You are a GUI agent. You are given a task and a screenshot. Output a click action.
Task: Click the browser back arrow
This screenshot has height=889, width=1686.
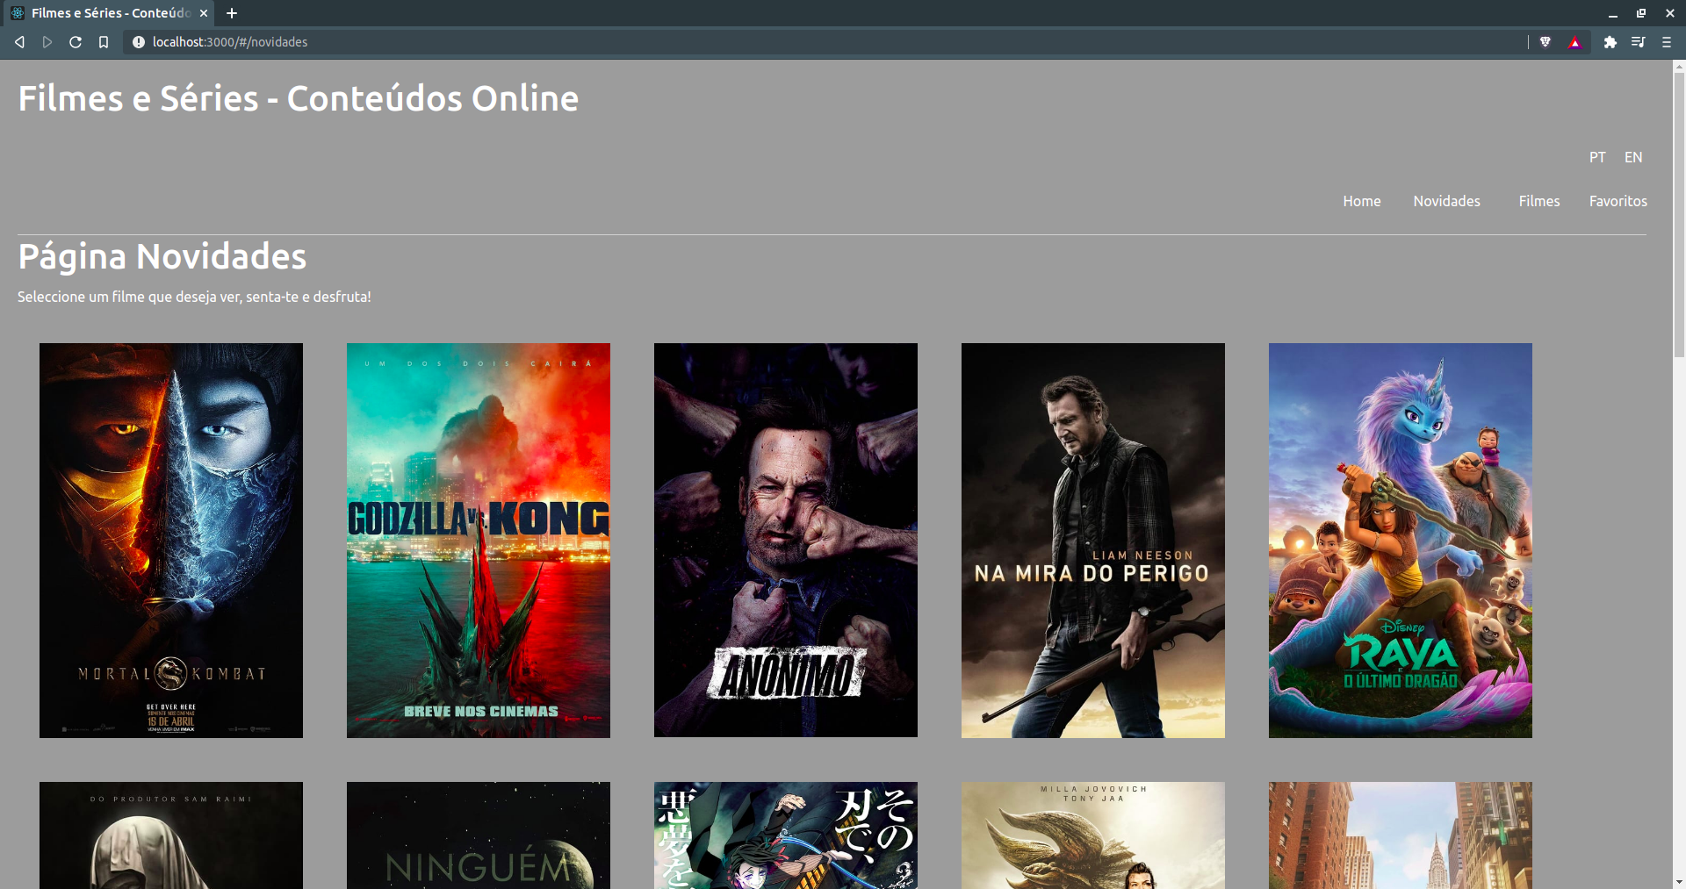[19, 42]
